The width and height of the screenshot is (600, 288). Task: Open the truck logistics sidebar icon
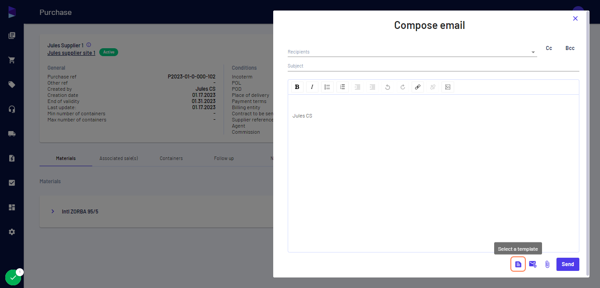12,134
